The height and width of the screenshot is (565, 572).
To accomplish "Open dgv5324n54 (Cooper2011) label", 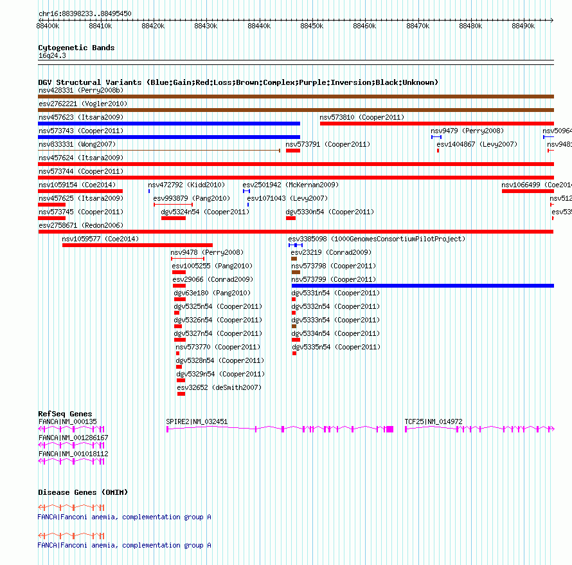I will pos(205,212).
